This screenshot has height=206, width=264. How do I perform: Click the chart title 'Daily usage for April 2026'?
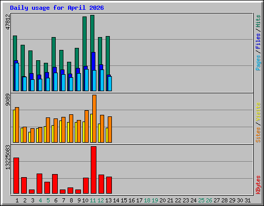click(x=57, y=8)
